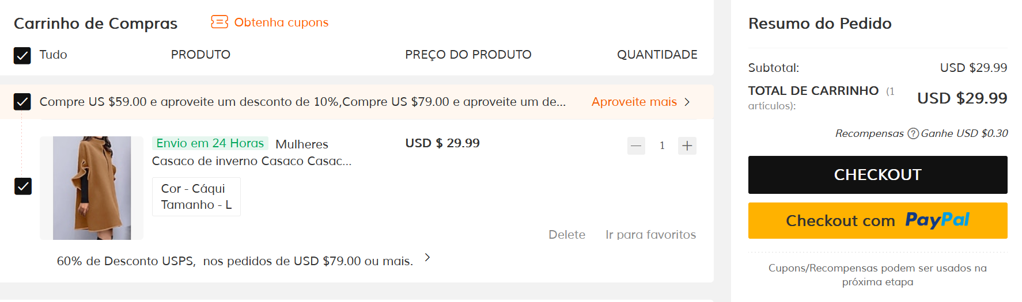This screenshot has height=302, width=1022.
Task: Choose Checkout com PayPal
Action: 877,220
